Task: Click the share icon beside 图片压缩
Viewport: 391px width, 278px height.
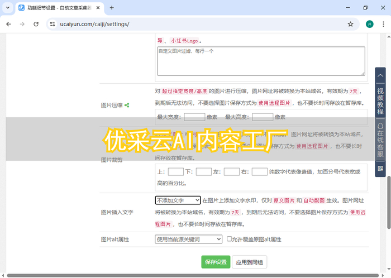Action: coord(127,105)
